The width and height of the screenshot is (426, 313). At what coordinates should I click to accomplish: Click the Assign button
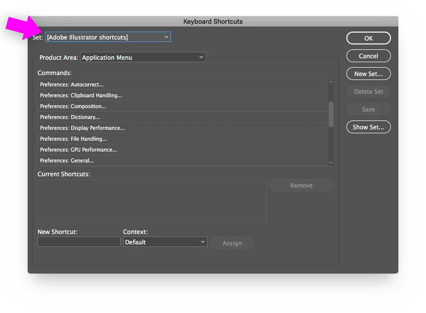click(x=232, y=243)
